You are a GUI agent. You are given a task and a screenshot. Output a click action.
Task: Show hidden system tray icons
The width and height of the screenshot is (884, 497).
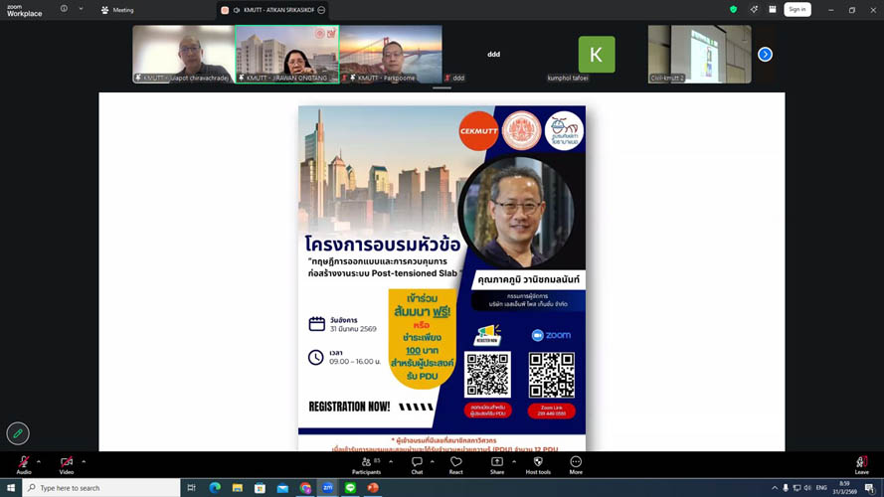[x=775, y=488]
